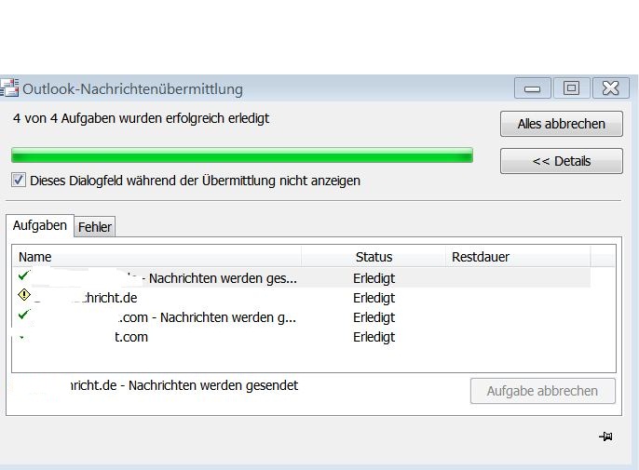Click the 'Alles abbrechen' button

pyautogui.click(x=561, y=124)
